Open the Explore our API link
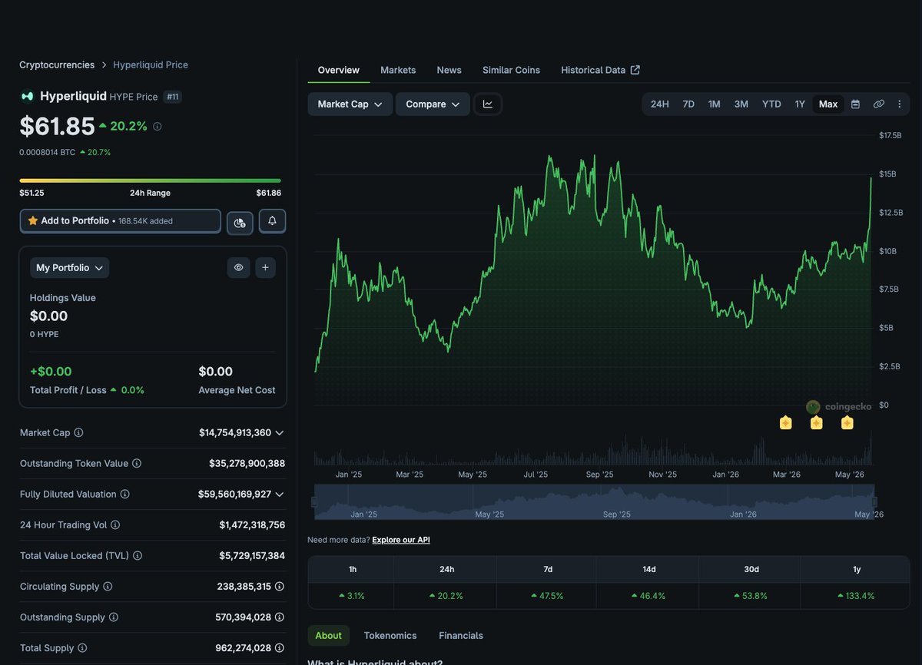This screenshot has width=922, height=665. click(x=401, y=540)
